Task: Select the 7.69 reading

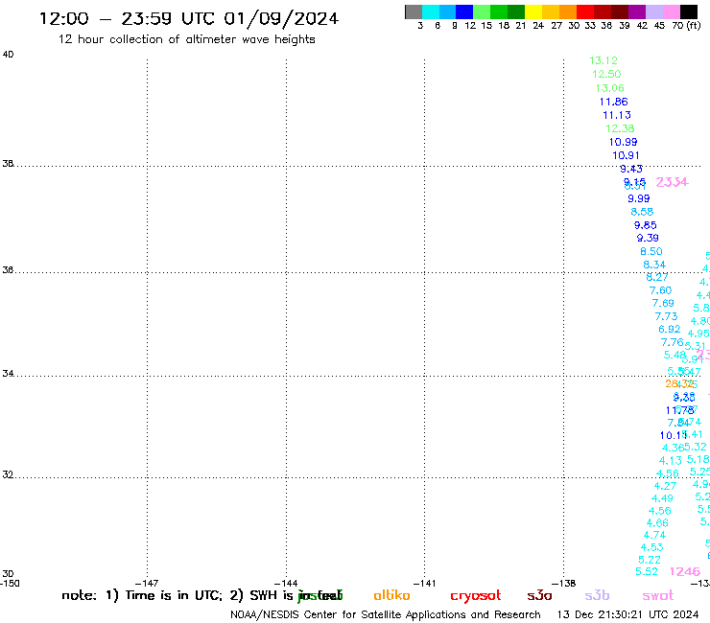Action: [663, 303]
